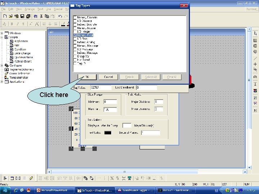Switch to Wonderware Logger taskbar button
The width and height of the screenshot is (259, 194).
(136, 190)
